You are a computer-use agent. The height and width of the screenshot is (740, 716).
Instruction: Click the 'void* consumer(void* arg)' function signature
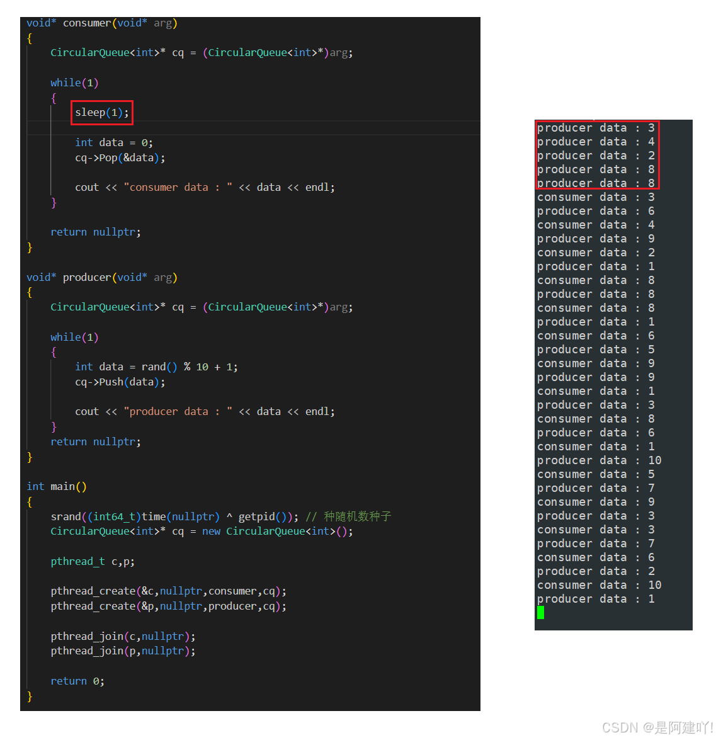102,23
